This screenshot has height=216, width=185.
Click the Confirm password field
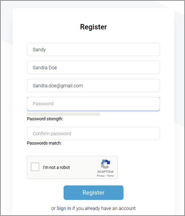point(93,134)
